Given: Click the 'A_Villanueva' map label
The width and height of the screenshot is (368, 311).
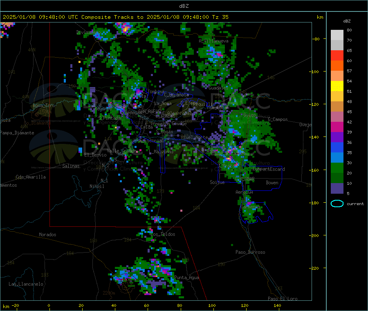Looking at the screenshot, I should 213,41.
